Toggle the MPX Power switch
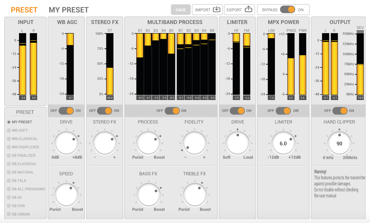Viewport: 370px width, 223px height. pos(283,111)
